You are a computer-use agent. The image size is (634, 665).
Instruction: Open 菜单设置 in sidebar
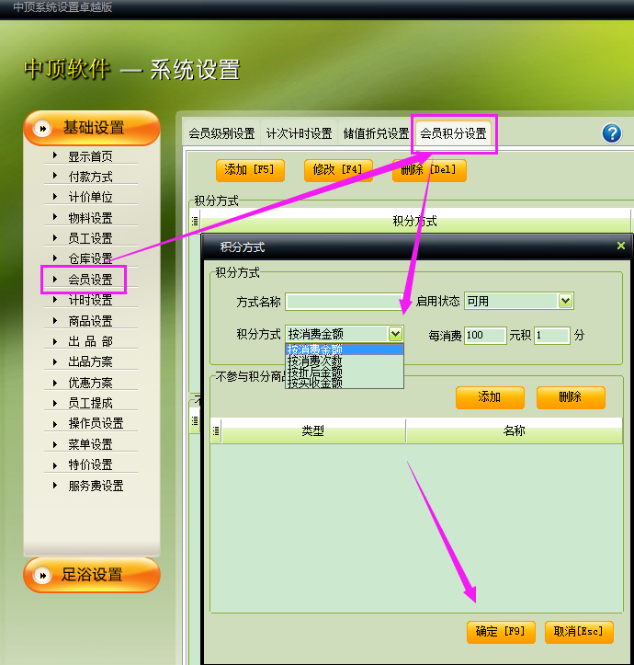pos(90,444)
